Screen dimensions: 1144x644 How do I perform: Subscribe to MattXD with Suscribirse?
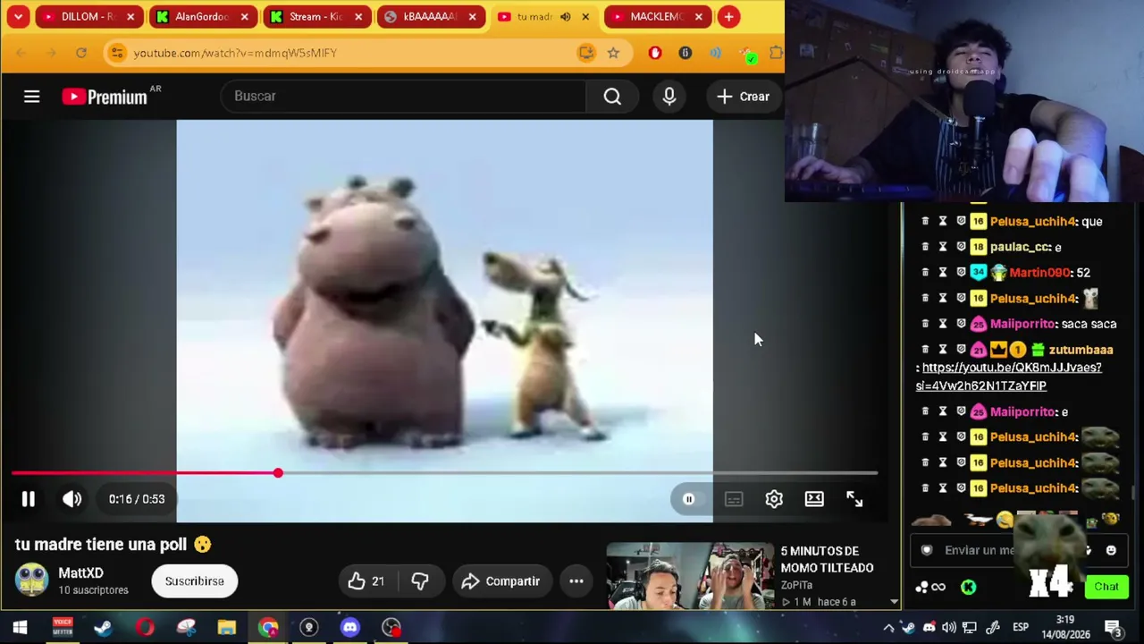tap(194, 581)
